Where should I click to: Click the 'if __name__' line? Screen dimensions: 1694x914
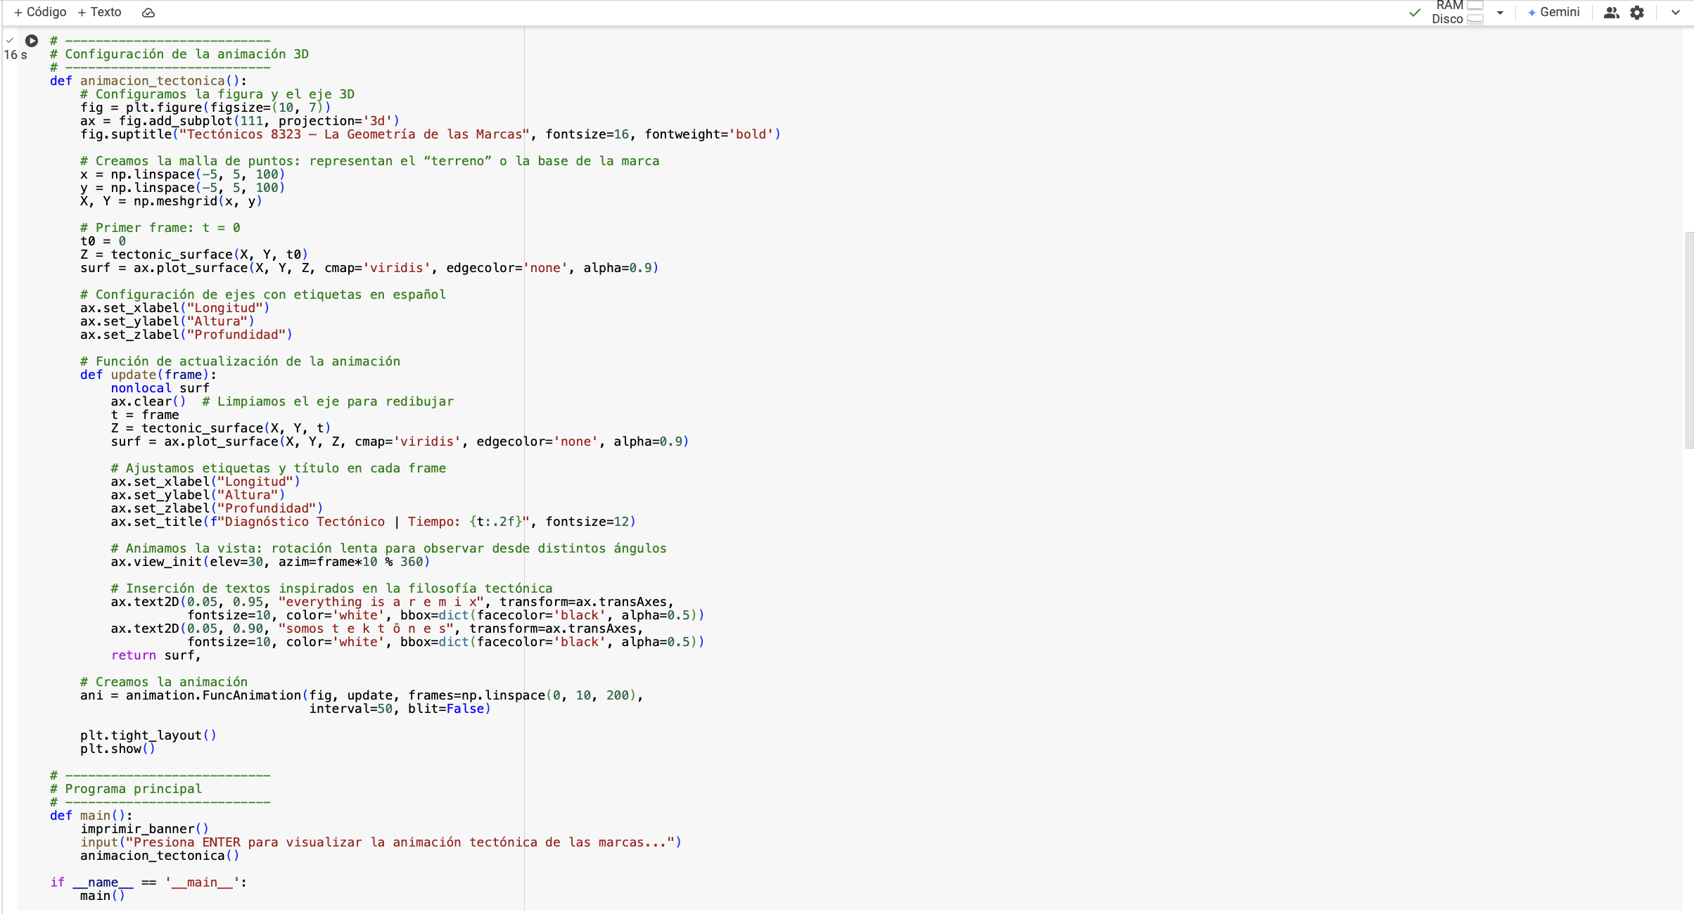click(148, 882)
